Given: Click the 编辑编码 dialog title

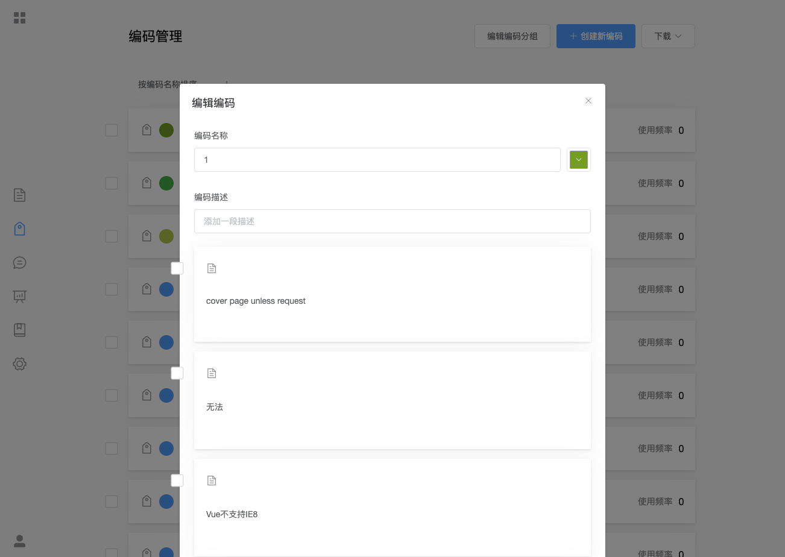Looking at the screenshot, I should (213, 103).
